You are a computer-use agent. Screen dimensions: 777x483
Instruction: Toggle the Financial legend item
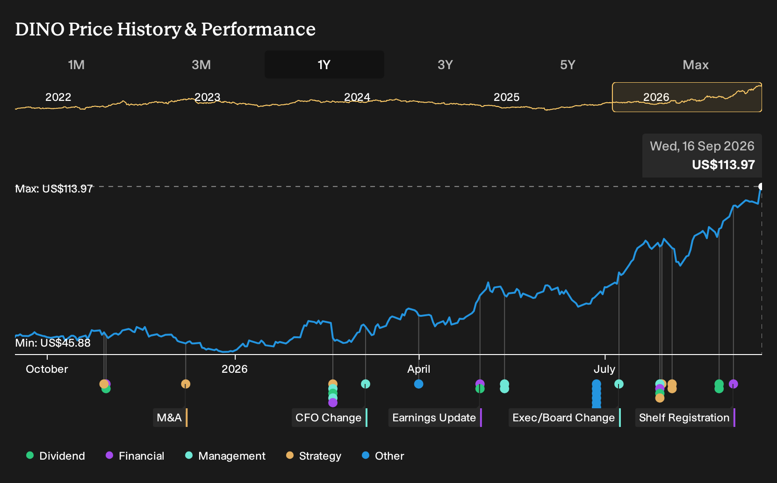pos(135,456)
